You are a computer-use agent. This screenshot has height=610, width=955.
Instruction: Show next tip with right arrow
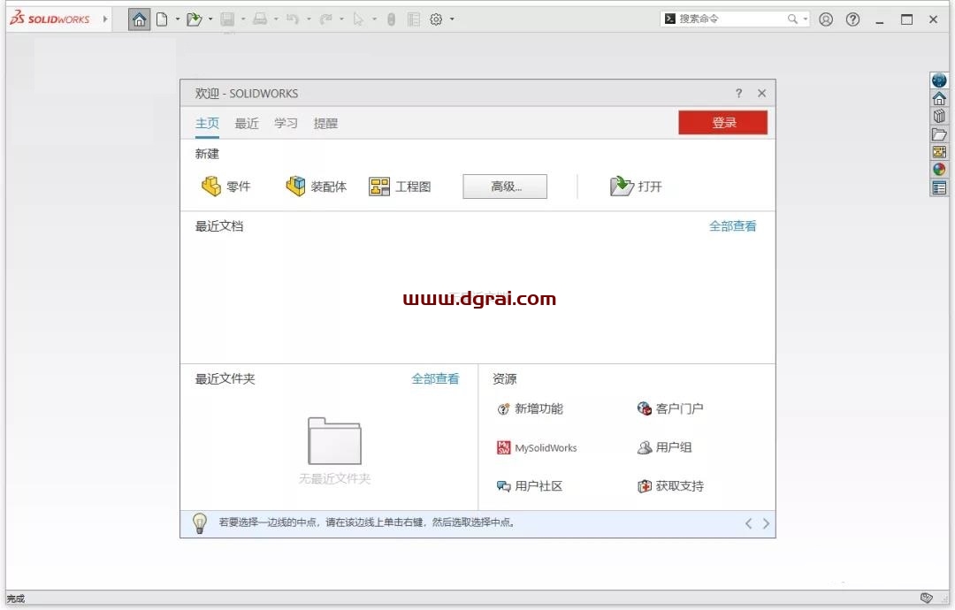point(766,523)
